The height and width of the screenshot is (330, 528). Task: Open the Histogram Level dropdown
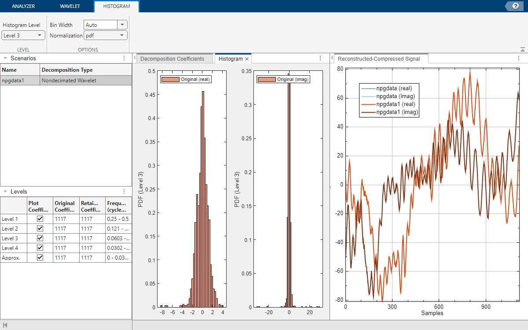[x=23, y=35]
